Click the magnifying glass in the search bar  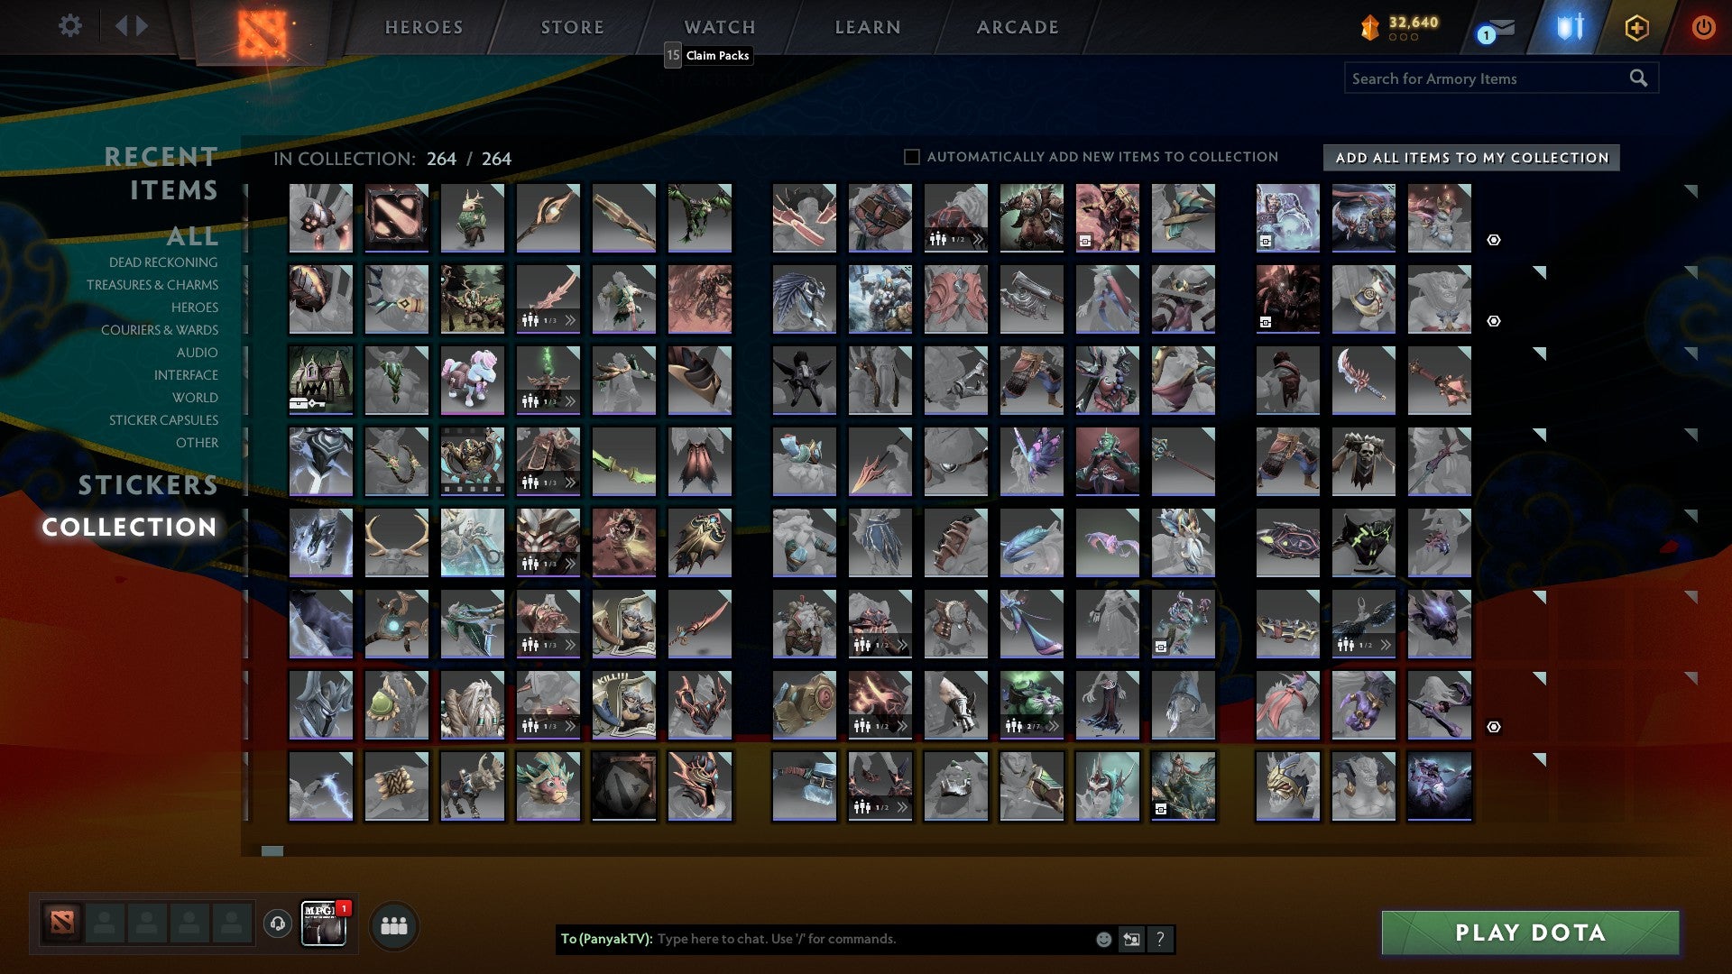(x=1639, y=78)
